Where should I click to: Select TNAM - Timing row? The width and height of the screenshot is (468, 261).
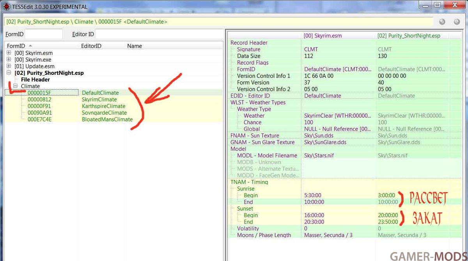(345, 182)
